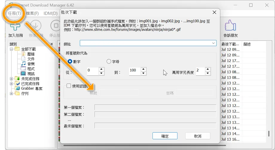Select the 程式 (Programs) category icon
The height and width of the screenshot is (150, 275).
(23, 68)
